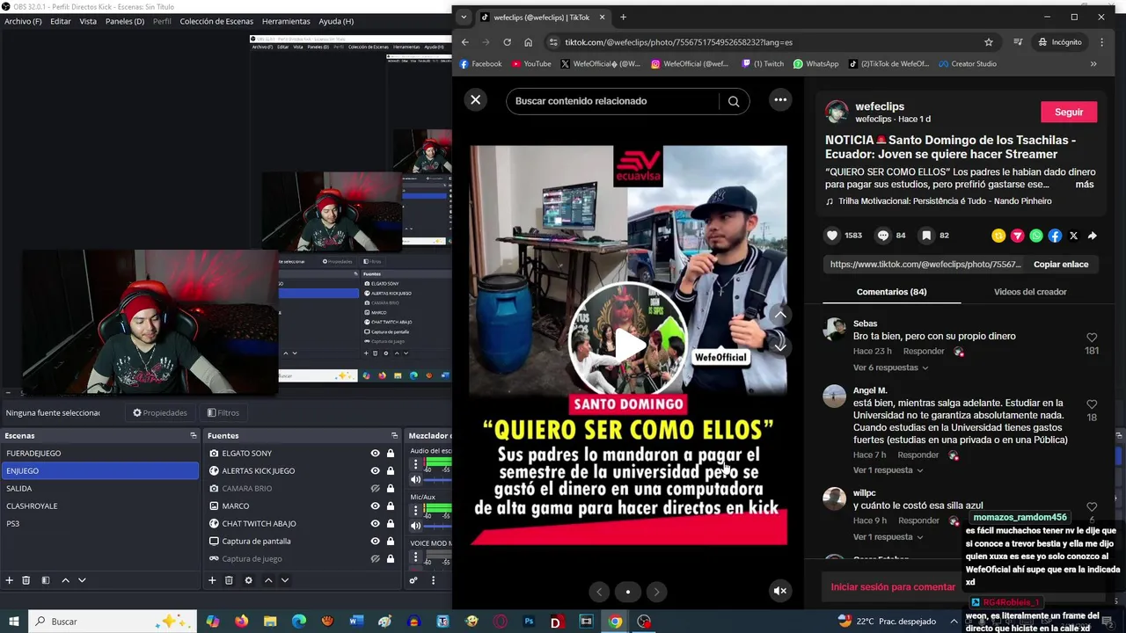Bookmark the TikTok post showing 82
This screenshot has width=1126, height=633.
tap(926, 236)
